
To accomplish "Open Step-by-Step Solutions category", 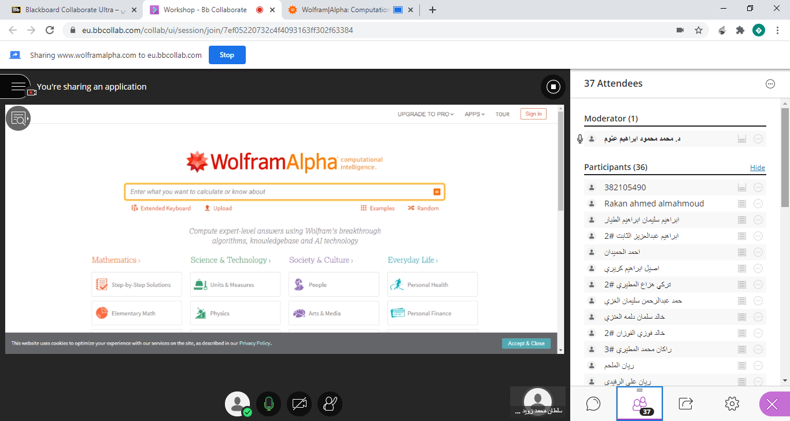I will (136, 285).
